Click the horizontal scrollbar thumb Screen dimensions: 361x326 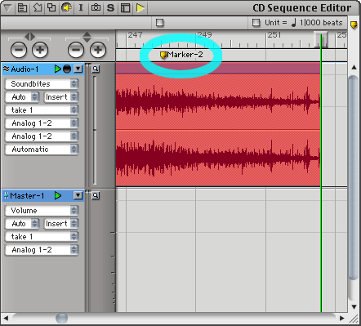[x=62, y=318]
